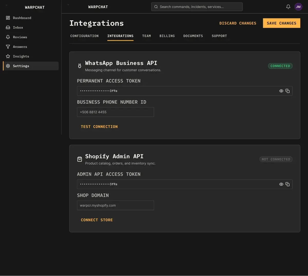Click the Insights star icon
The image size is (308, 276).
[8, 56]
